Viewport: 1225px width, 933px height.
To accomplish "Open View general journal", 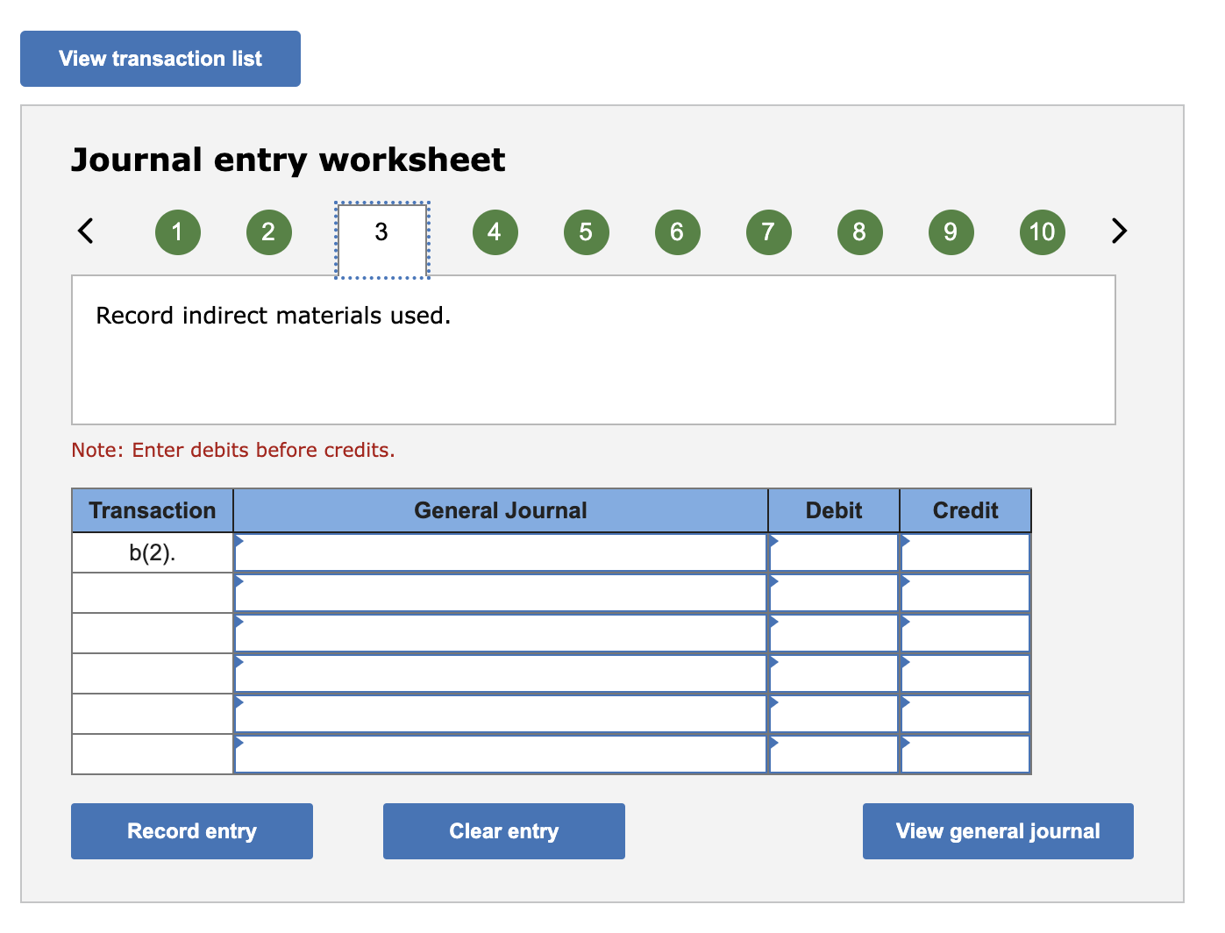I will tap(997, 830).
